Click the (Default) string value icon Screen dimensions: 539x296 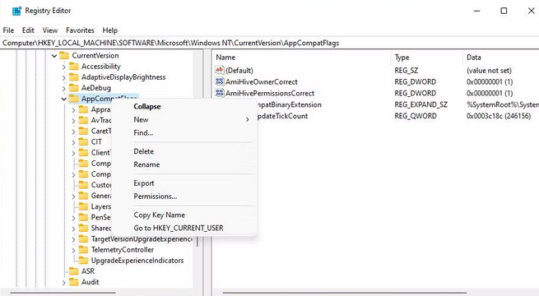pos(220,70)
